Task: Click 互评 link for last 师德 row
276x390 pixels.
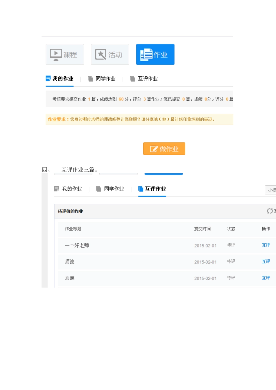Action: tap(266, 278)
